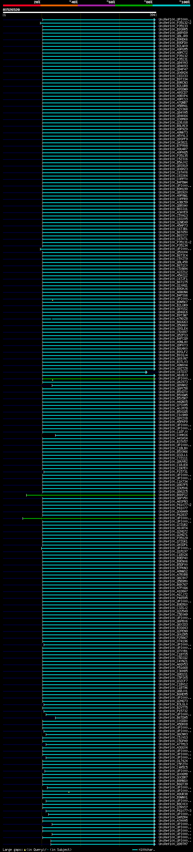The width and height of the screenshot is (193, 852).
Task: Open hit label UniRef100_C5Z3I6
Action: [173, 159]
